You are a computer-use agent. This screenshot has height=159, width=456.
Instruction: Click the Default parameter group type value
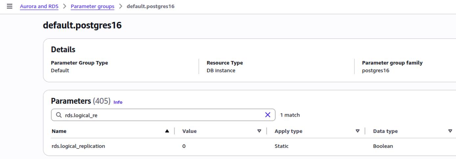pos(60,70)
